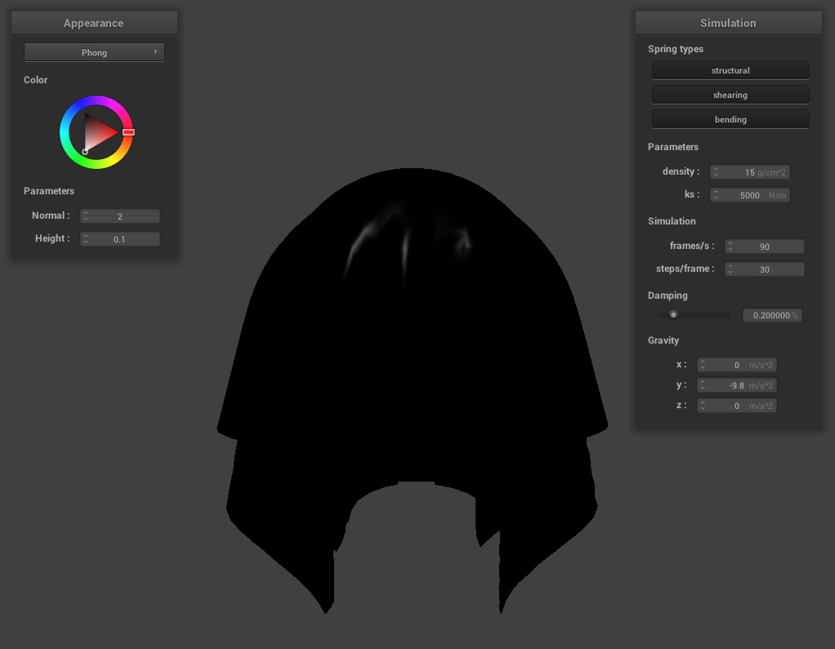835x649 pixels.
Task: Click the gravity x stepper arrows
Action: pyautogui.click(x=703, y=364)
